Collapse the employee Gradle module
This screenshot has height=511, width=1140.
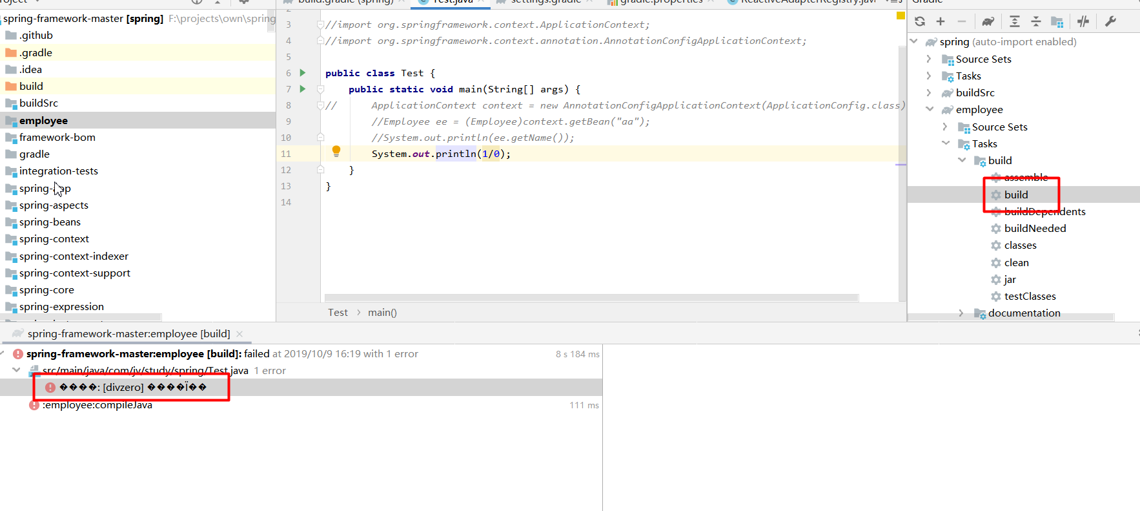click(x=930, y=109)
